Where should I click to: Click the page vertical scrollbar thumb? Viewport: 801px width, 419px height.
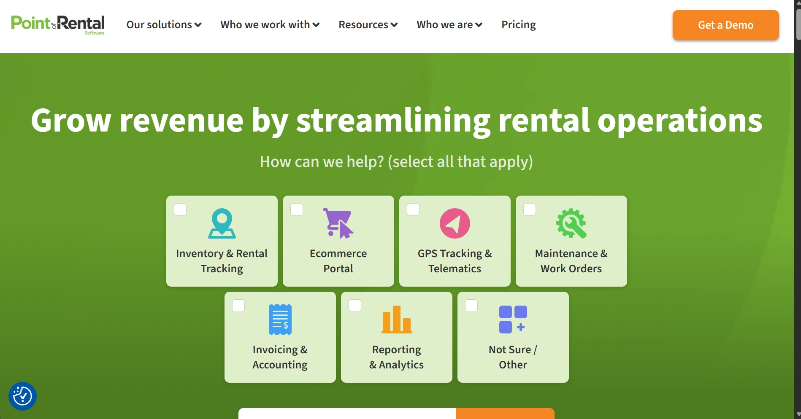point(798,24)
